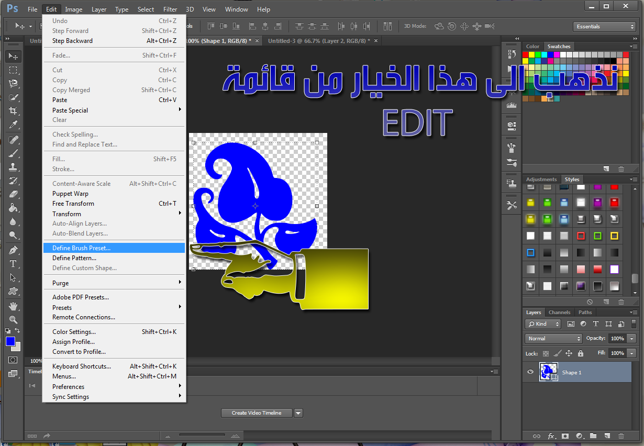Viewport: 644px width, 446px height.
Task: Click Create Video Timeline button
Action: click(257, 413)
